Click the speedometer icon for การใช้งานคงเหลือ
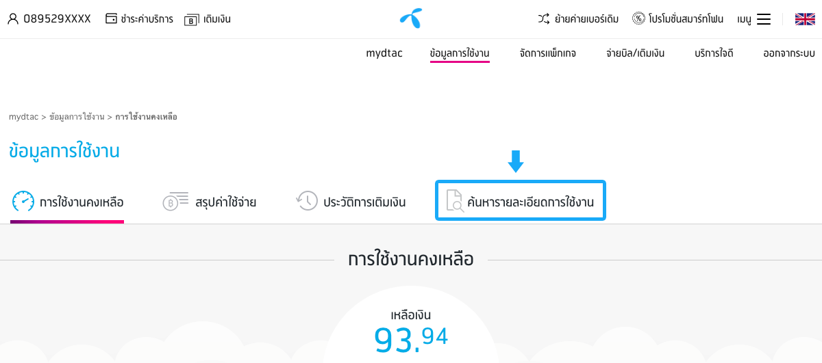 [x=23, y=201]
